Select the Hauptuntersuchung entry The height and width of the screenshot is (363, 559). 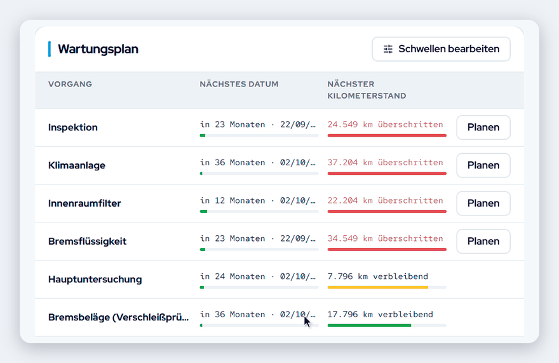(x=95, y=279)
